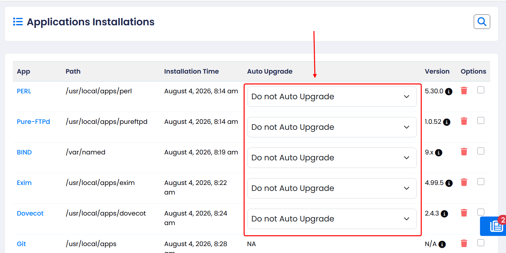Viewport: 506px width, 253px height.
Task: Remove BIND using its trash icon
Action: pos(464,152)
